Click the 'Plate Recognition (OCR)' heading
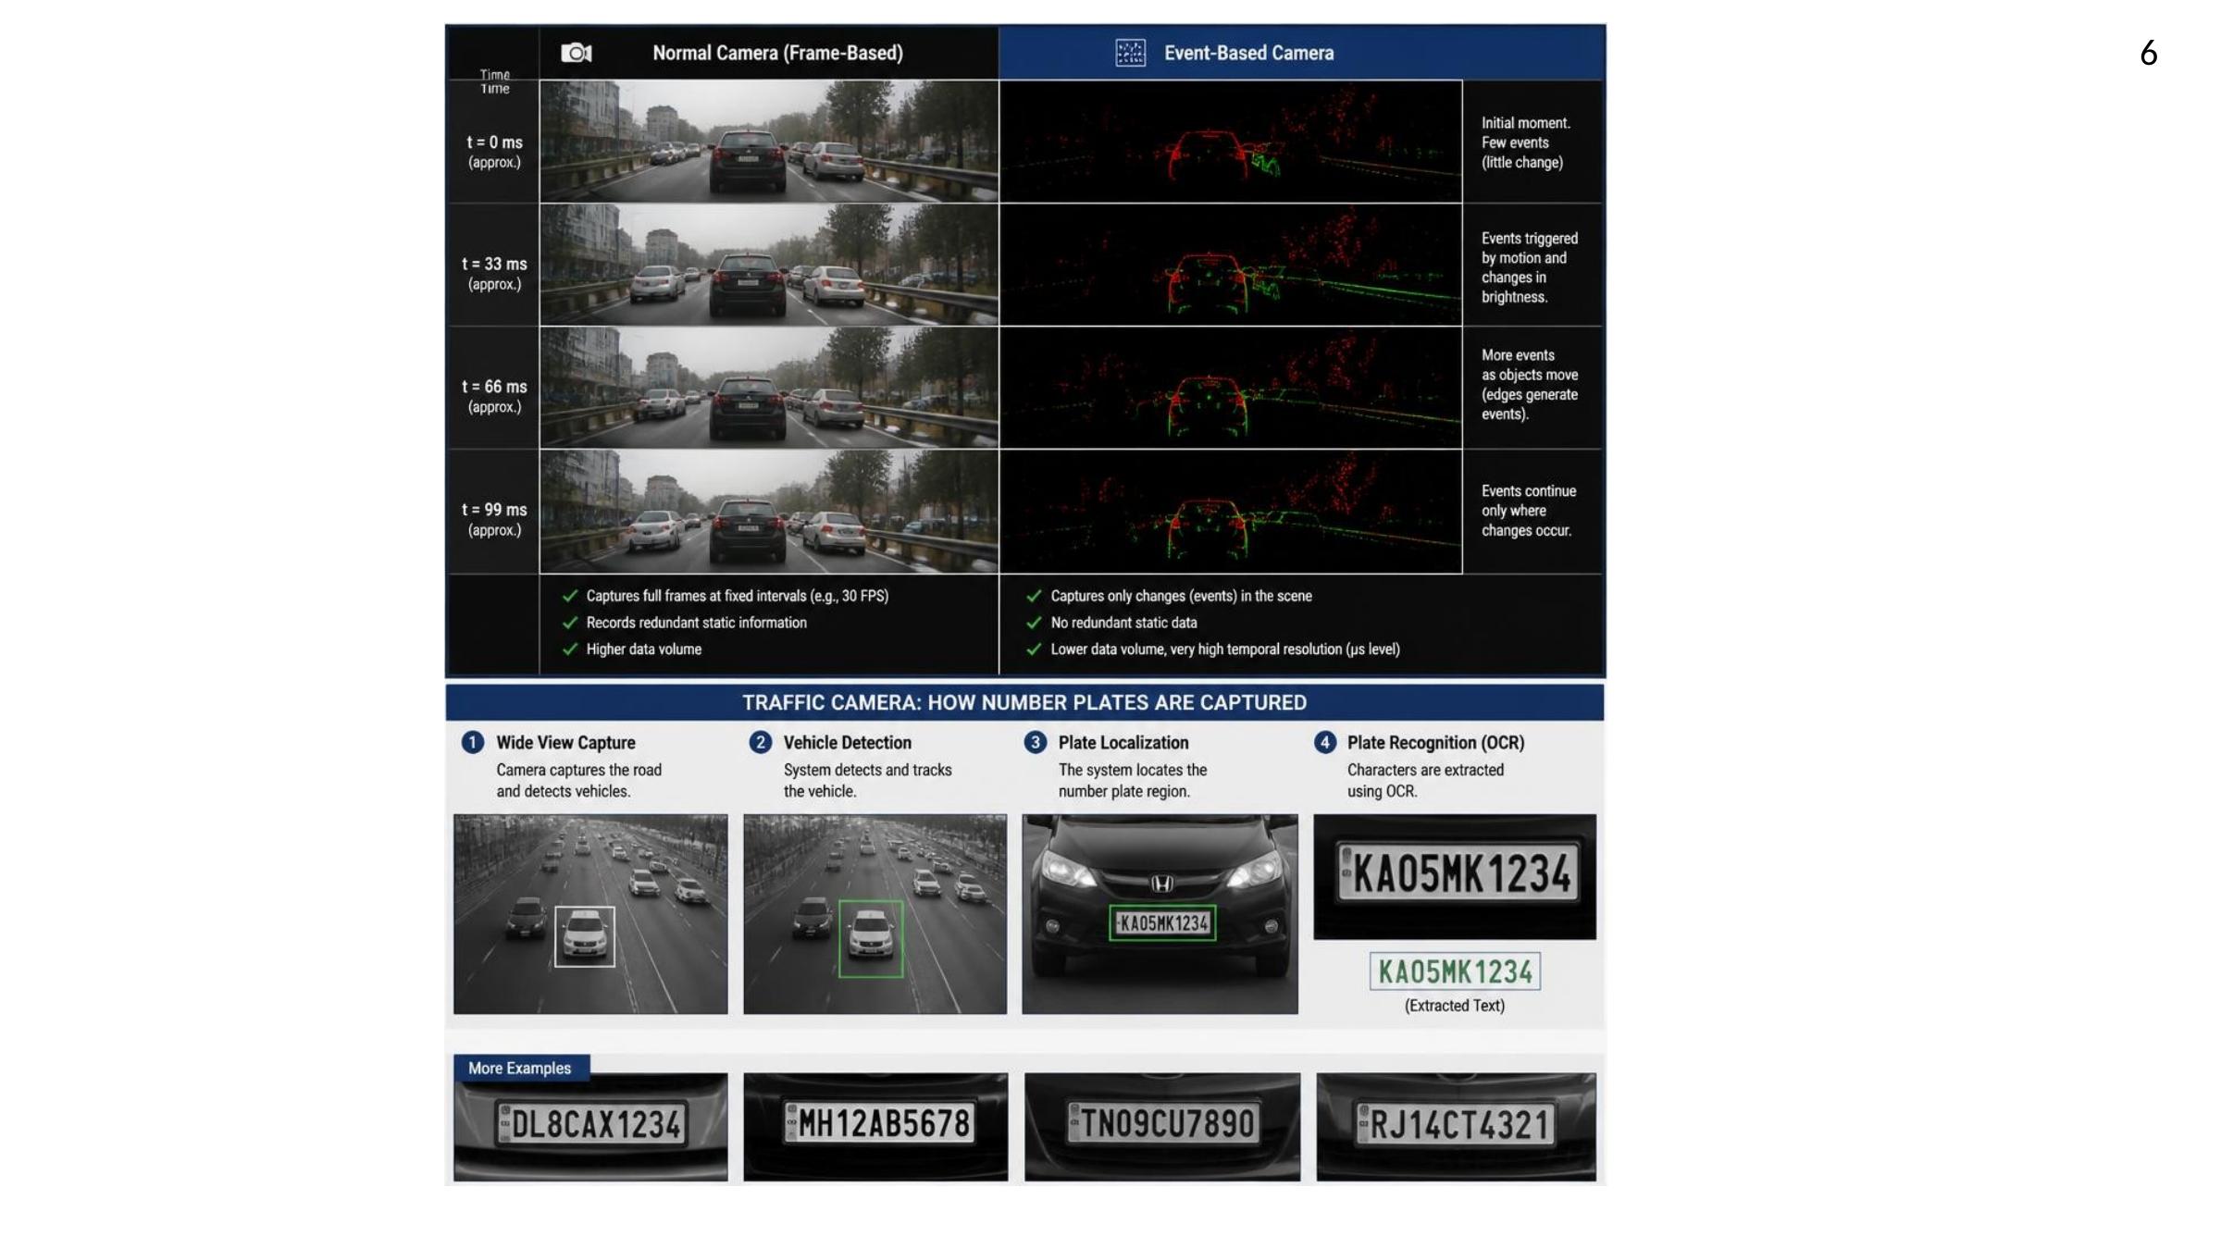2221x1249 pixels. 1435,742
